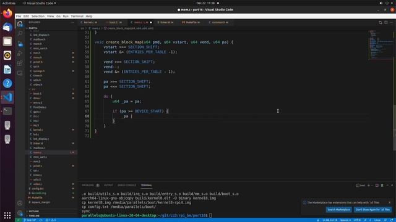Open Remote Explorer icon in activity bar

tap(20, 73)
